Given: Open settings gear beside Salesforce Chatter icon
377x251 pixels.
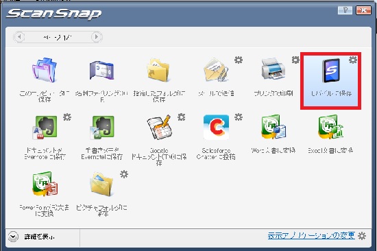Looking at the screenshot, I should click(239, 117).
